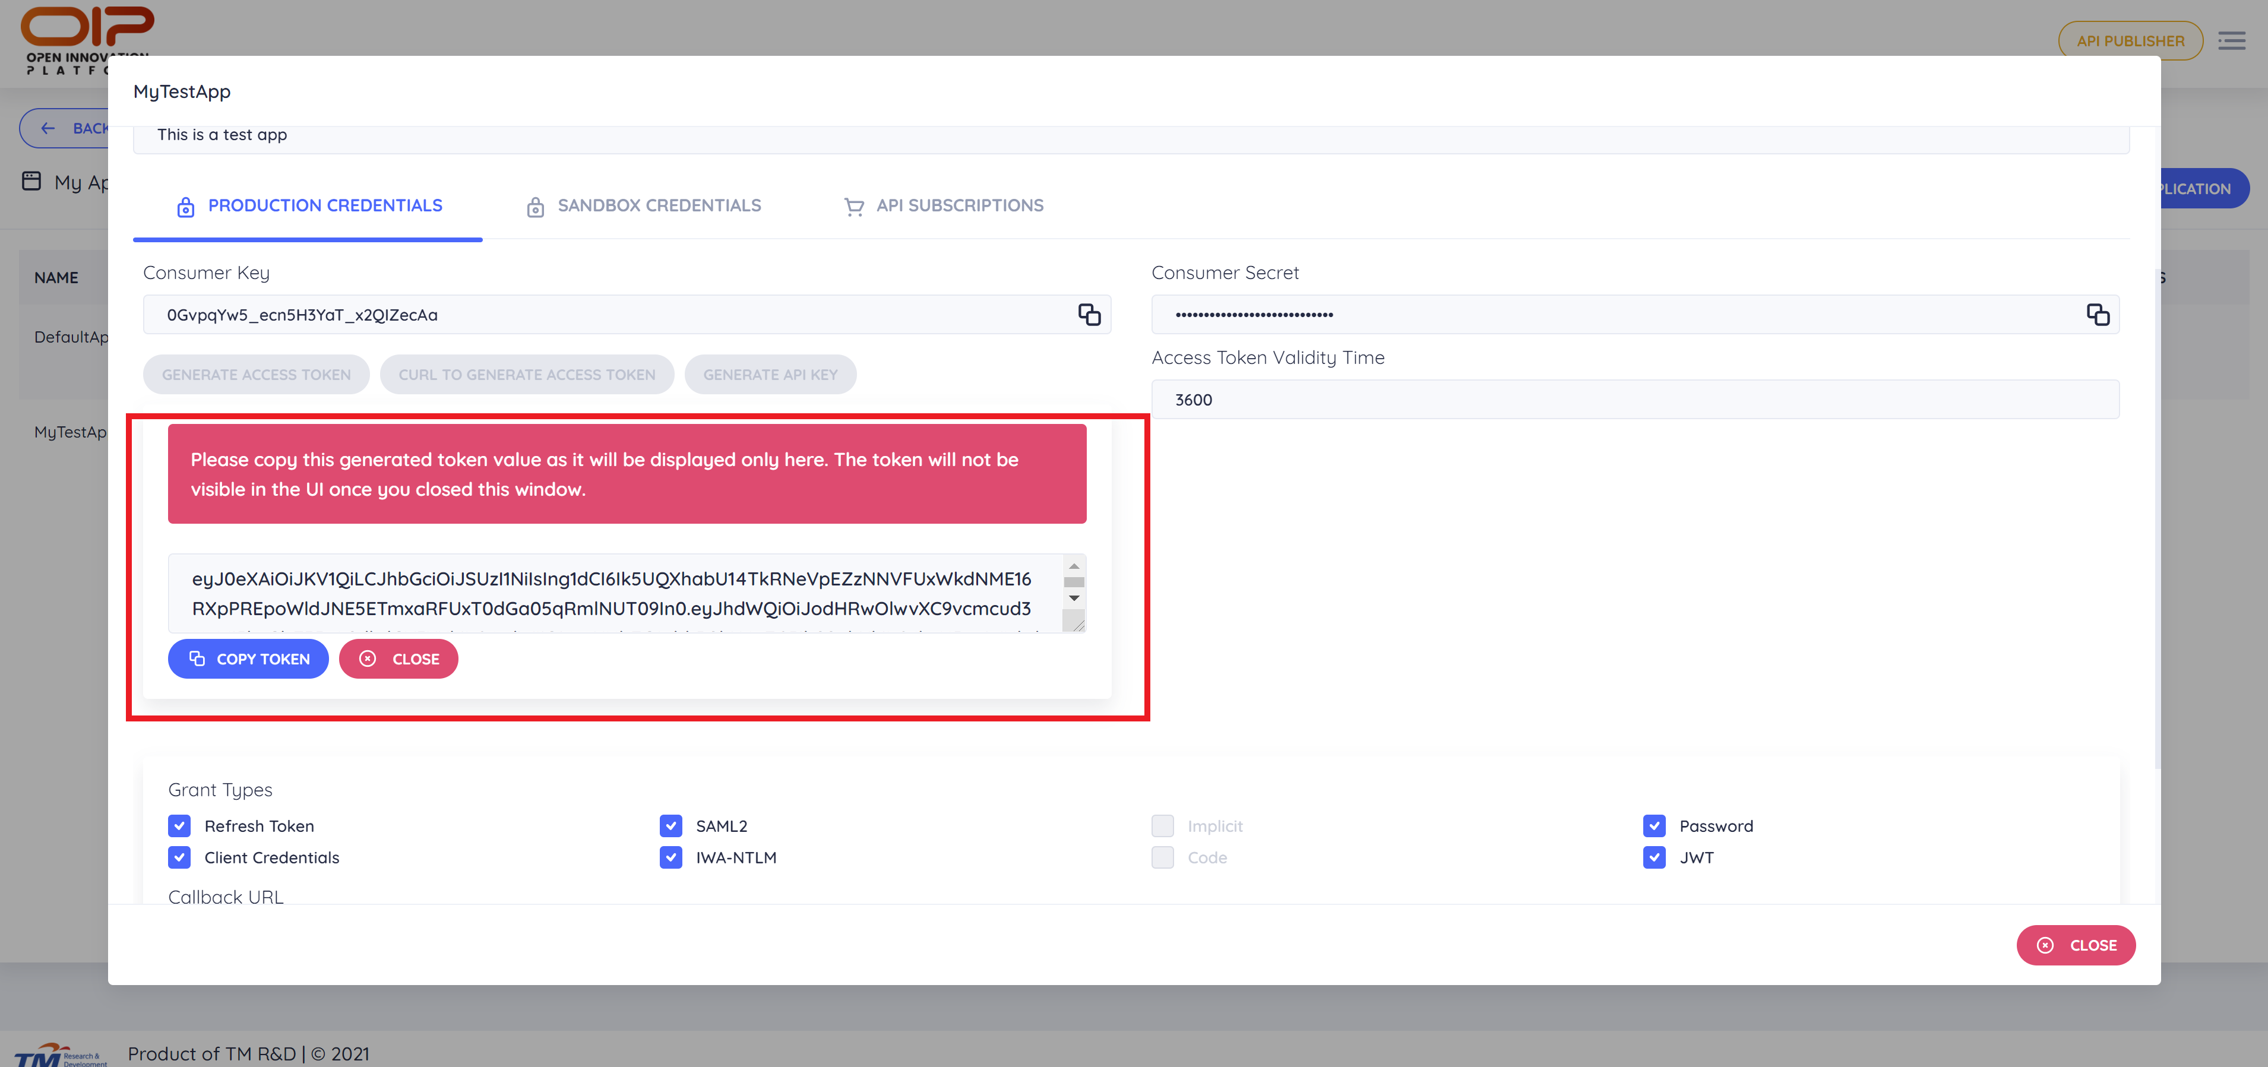Click the Generate API Key button
Viewport: 2268px width, 1067px height.
point(770,374)
